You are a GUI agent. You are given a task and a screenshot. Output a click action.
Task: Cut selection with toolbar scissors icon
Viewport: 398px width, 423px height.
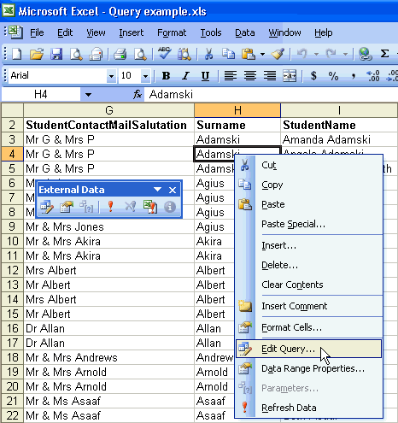click(208, 54)
